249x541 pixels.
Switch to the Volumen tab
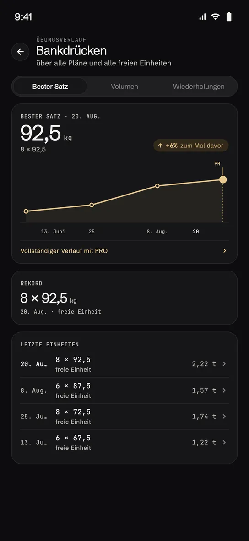(x=124, y=86)
